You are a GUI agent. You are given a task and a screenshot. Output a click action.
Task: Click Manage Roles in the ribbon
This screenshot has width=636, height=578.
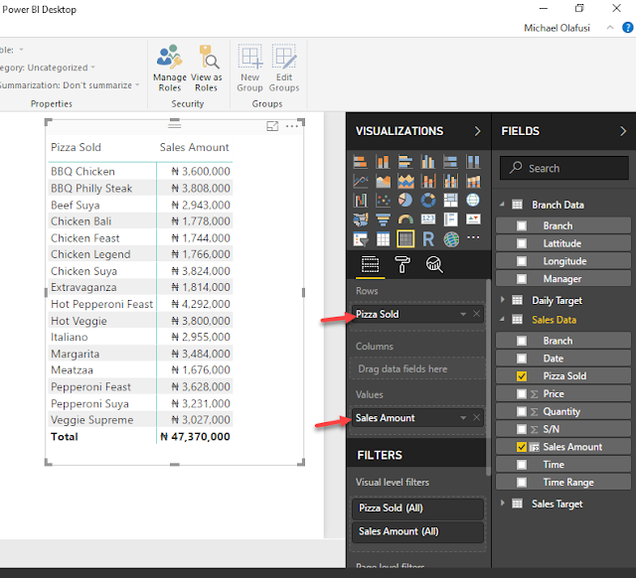(x=170, y=69)
